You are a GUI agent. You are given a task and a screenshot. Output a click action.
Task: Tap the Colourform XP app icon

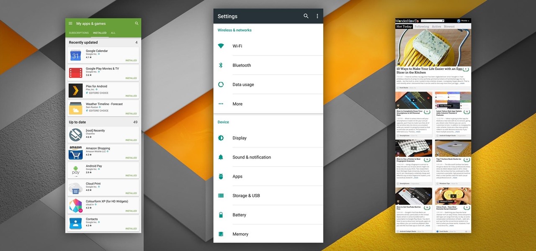point(76,205)
